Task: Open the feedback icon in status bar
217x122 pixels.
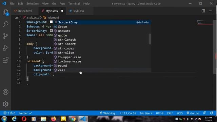Action: (204, 113)
